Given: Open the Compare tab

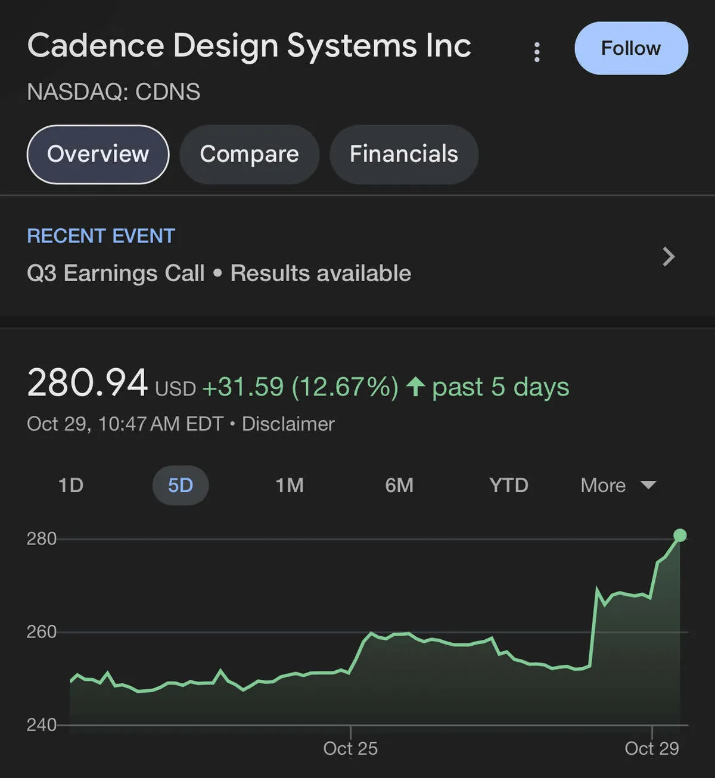Looking at the screenshot, I should pyautogui.click(x=249, y=154).
